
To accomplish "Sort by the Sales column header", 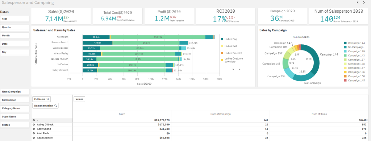I will (122, 114).
